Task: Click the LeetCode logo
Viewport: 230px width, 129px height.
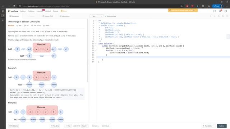Action: click(13, 11)
